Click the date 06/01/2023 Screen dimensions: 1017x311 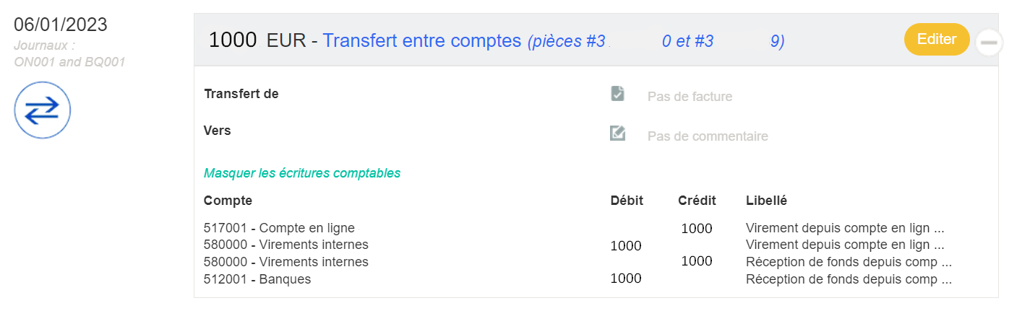[61, 24]
